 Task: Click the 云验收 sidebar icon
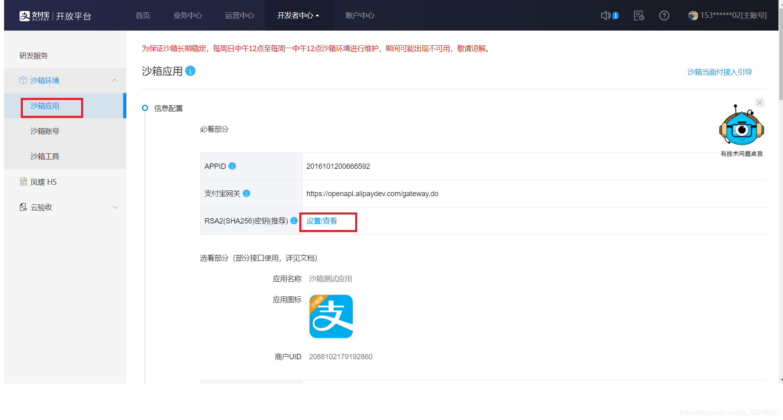pos(23,207)
